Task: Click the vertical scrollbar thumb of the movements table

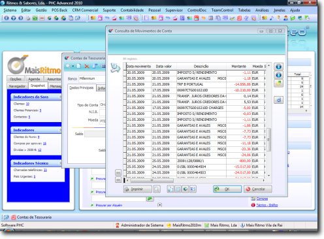Action: click(268, 140)
